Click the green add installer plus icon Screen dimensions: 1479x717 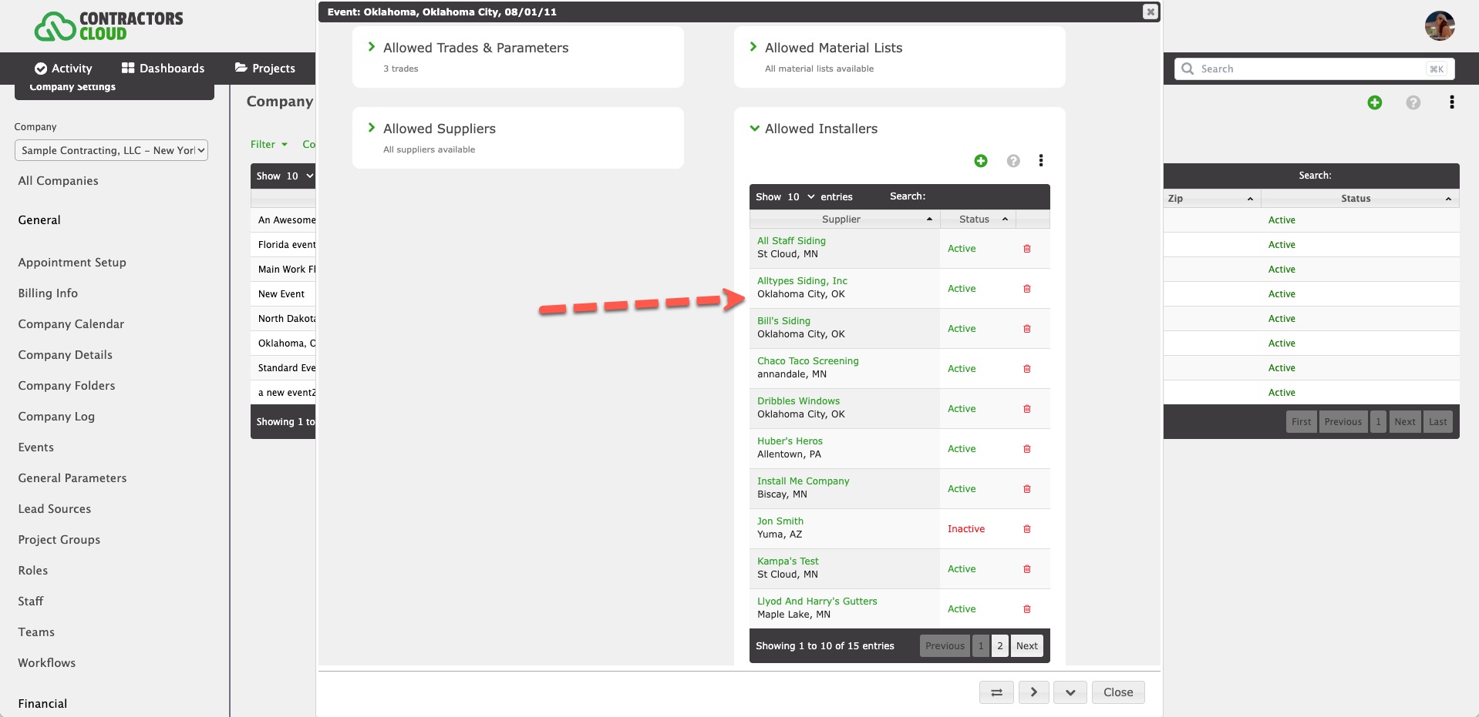pos(981,161)
